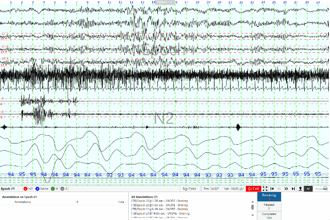
Task: Open the Remaining counter tile
Action: click(x=269, y=197)
